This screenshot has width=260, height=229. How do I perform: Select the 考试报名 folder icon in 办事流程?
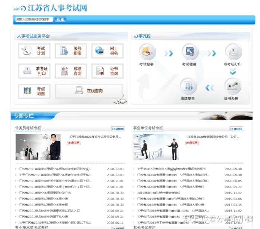[x=147, y=52]
